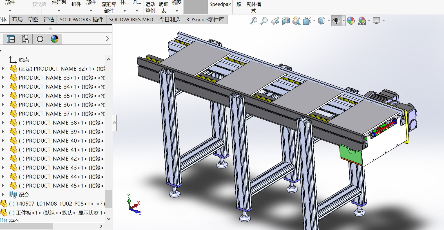Open dropdown arrow beside View Settings
Screen dimensions: 444x230
[383, 21]
